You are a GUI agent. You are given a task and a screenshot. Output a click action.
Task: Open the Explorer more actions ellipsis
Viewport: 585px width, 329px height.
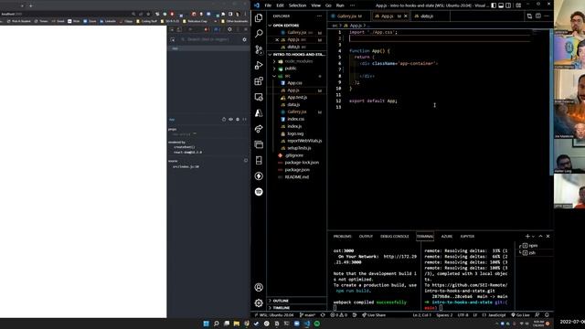click(x=319, y=16)
